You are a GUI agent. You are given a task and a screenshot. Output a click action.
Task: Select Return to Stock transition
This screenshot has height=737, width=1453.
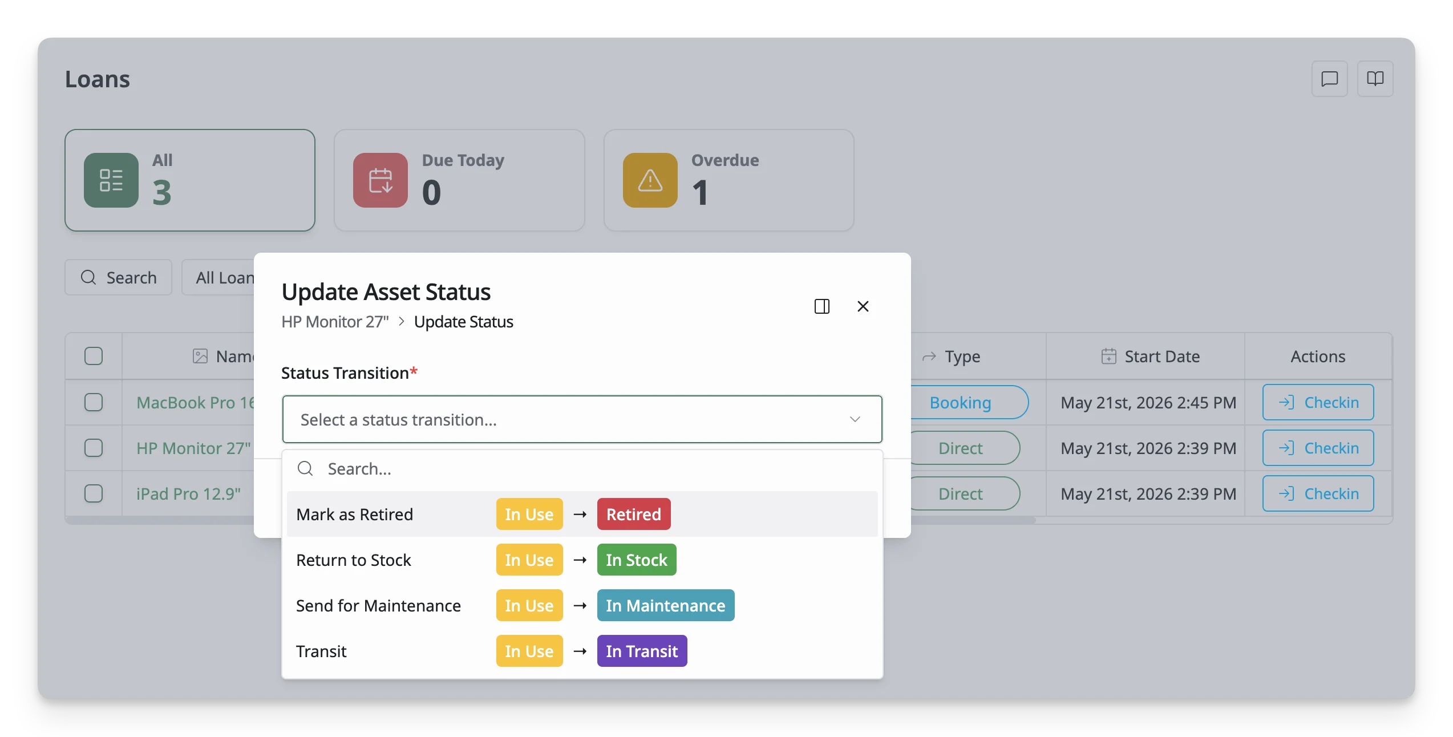pyautogui.click(x=582, y=560)
